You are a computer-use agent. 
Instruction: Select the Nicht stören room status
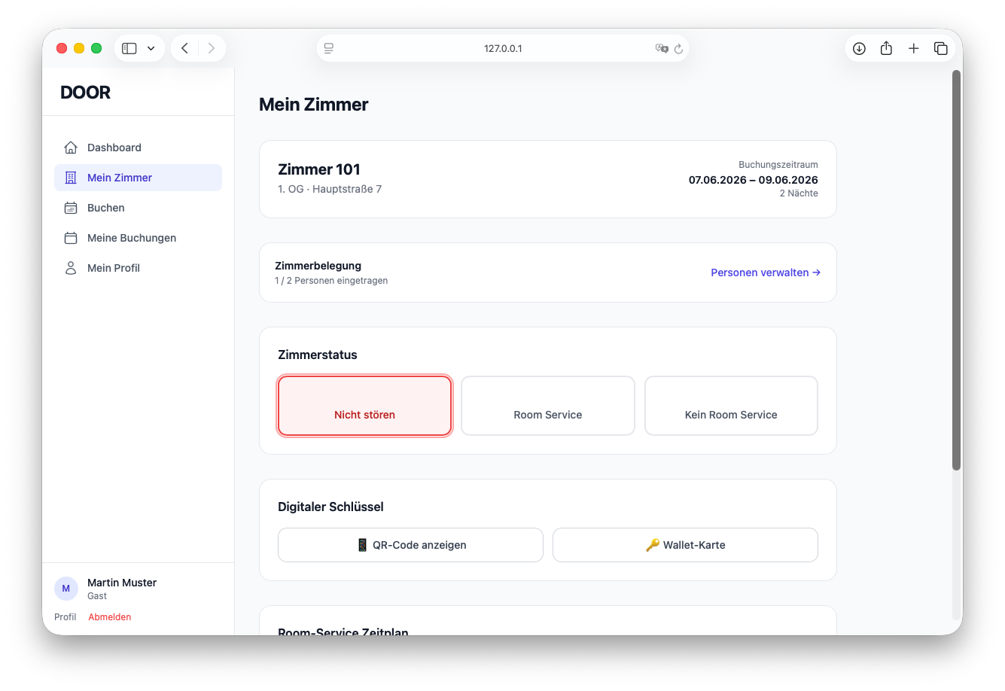pos(364,406)
